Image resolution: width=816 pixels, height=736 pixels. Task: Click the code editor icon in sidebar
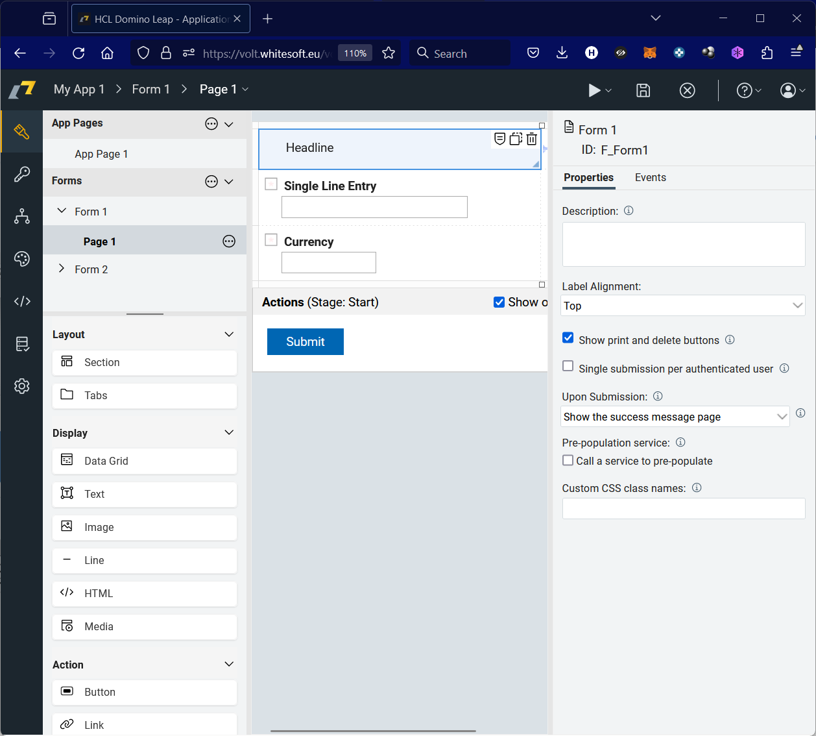point(21,301)
